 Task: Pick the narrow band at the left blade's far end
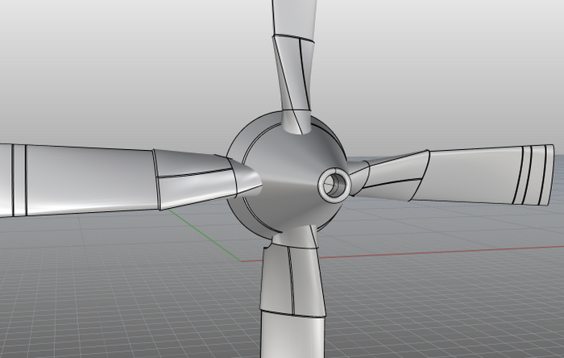pyautogui.click(x=19, y=181)
